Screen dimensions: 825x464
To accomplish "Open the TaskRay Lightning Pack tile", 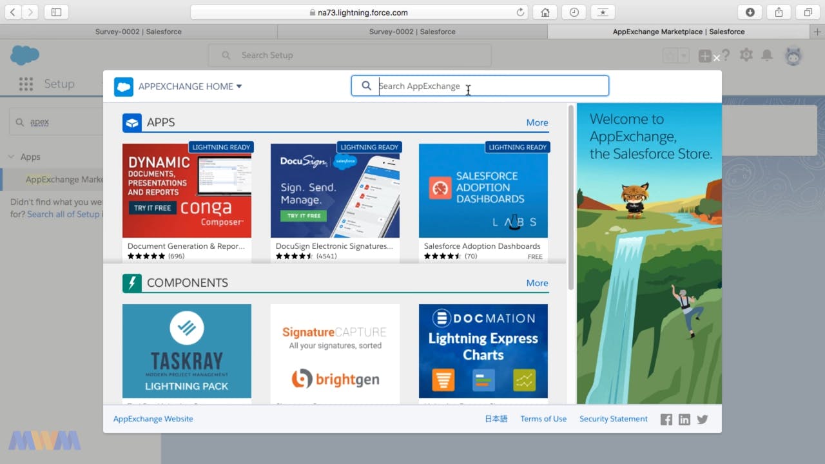I will [x=187, y=351].
